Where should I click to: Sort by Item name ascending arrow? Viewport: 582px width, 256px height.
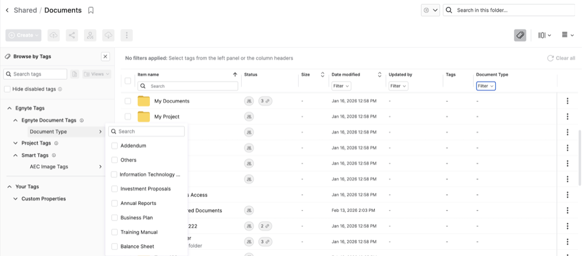coord(235,74)
